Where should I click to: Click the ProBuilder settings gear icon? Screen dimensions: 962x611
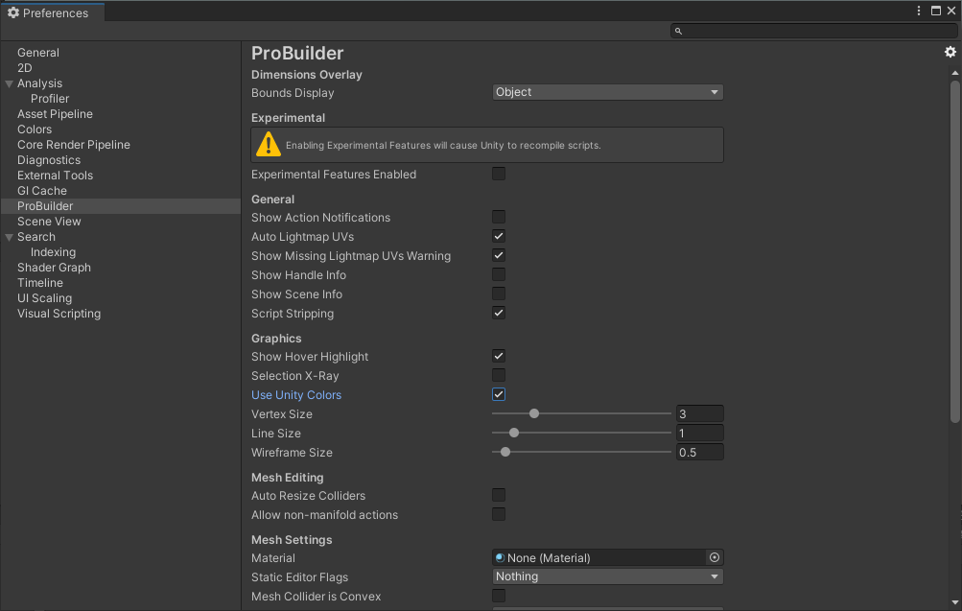click(950, 52)
